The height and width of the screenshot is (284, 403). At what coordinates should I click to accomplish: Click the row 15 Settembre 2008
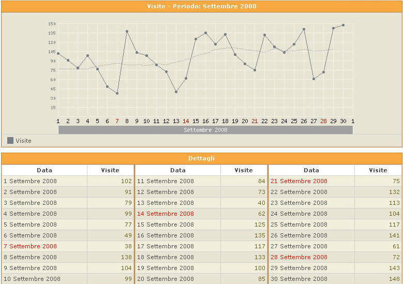tap(201, 225)
